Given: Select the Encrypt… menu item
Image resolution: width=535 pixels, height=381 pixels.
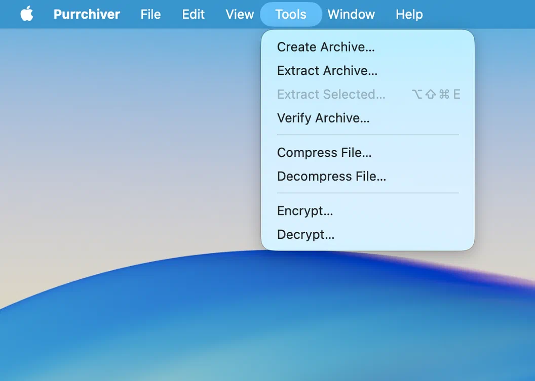Looking at the screenshot, I should coord(368,211).
